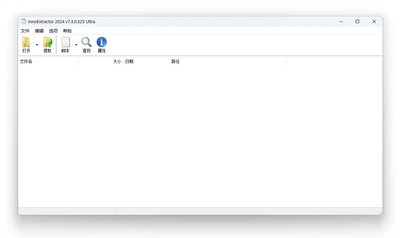Sort by the 路径 column header

tap(228, 61)
